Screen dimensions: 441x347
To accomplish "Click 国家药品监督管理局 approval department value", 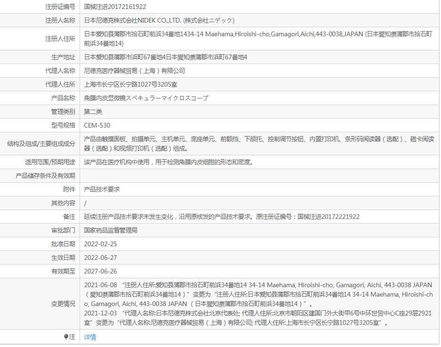I will [x=111, y=230].
